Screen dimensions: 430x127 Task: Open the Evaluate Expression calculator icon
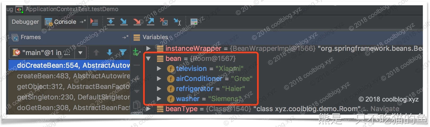click(194, 22)
